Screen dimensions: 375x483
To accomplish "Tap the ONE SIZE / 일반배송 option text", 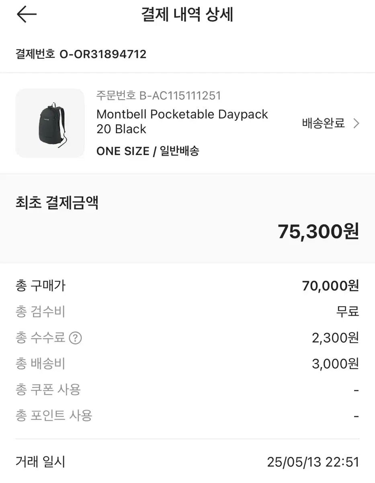I will (148, 151).
